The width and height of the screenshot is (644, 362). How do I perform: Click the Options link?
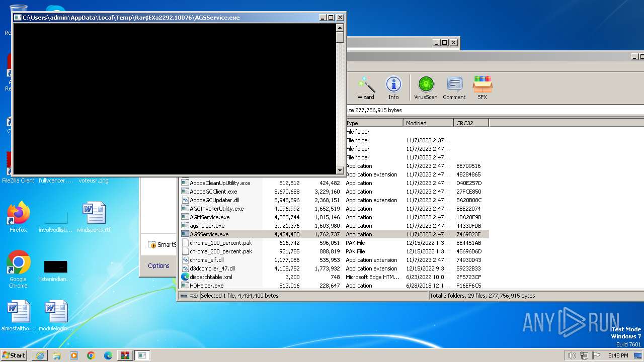[158, 265]
